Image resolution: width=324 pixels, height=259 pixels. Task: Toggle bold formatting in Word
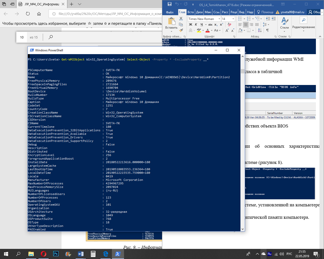coord(191,25)
